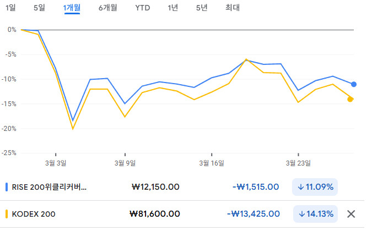372x231 pixels.
Task: Open the KODEX 200 stock entry
Action: pyautogui.click(x=34, y=214)
